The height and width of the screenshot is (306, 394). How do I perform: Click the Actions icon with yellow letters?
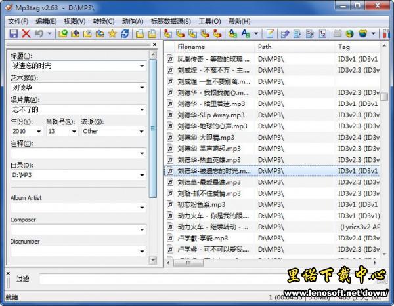(x=232, y=33)
